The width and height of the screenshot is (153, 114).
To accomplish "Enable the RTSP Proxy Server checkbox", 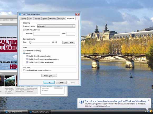I will 24,30.
